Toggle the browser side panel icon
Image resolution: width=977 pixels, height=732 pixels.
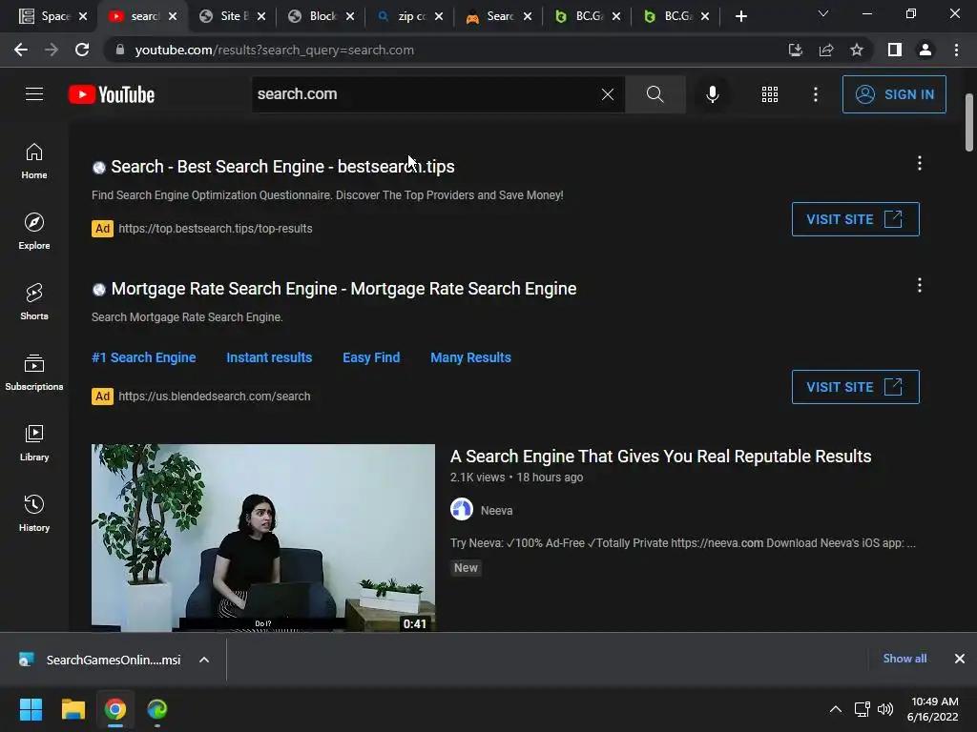(894, 50)
